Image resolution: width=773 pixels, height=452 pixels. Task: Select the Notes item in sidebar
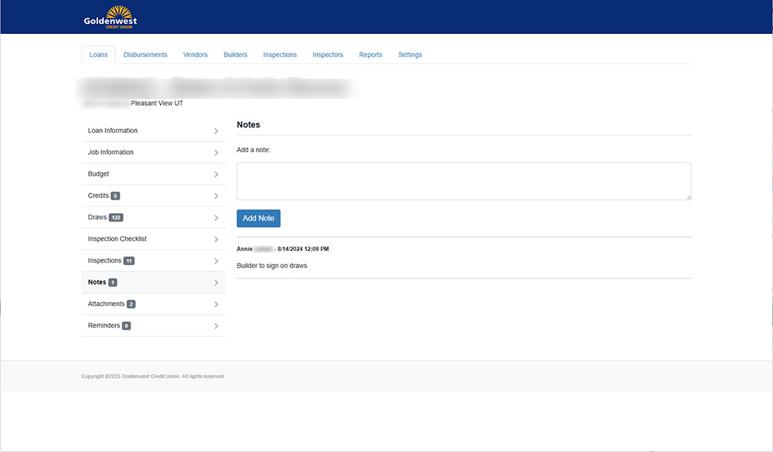[x=97, y=283]
